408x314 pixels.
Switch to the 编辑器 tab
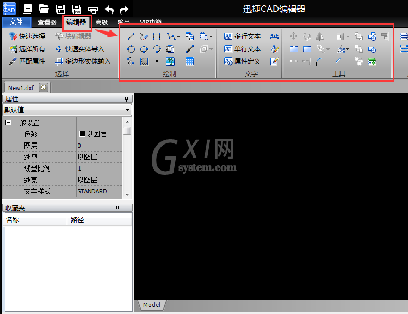(76, 22)
